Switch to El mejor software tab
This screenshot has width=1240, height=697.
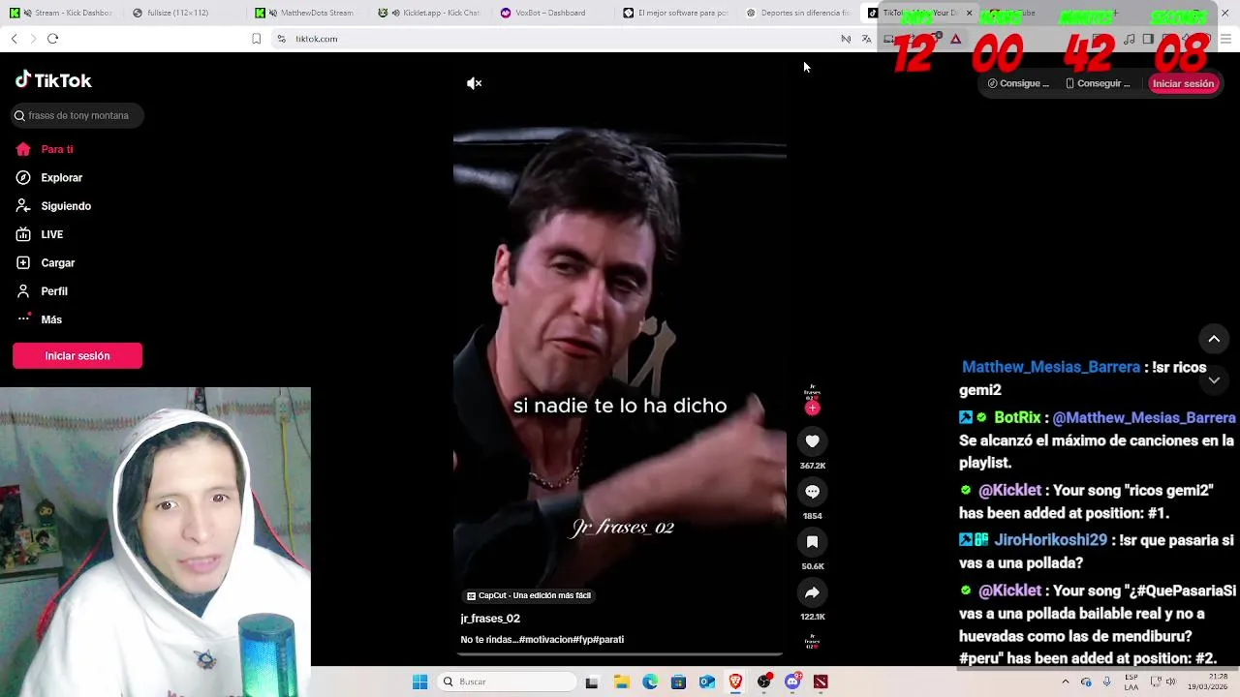[x=675, y=13]
